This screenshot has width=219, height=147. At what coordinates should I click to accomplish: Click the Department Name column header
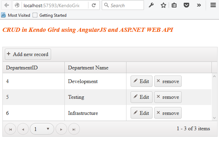click(95, 68)
